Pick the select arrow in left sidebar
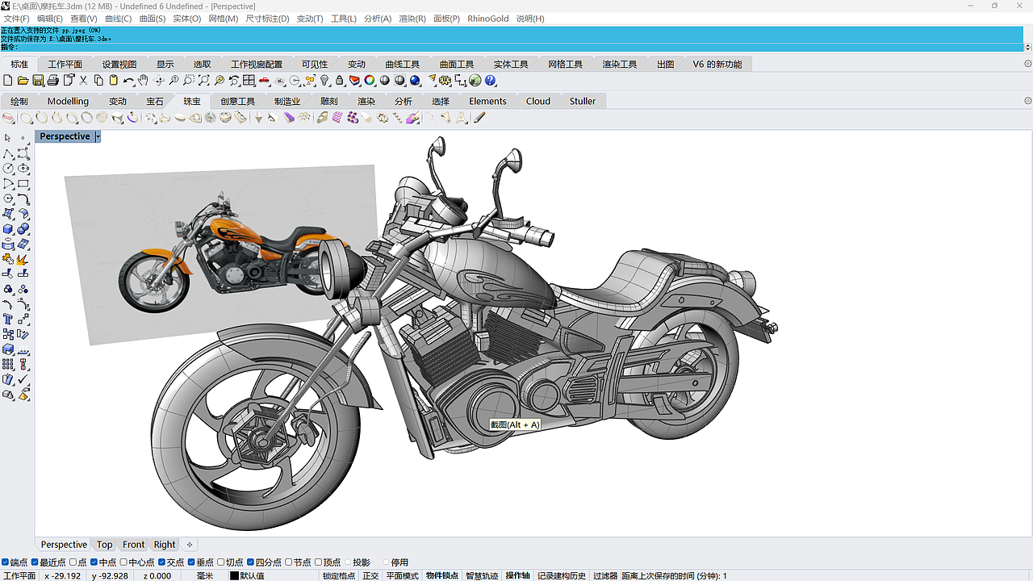1033x581 pixels. click(8, 138)
